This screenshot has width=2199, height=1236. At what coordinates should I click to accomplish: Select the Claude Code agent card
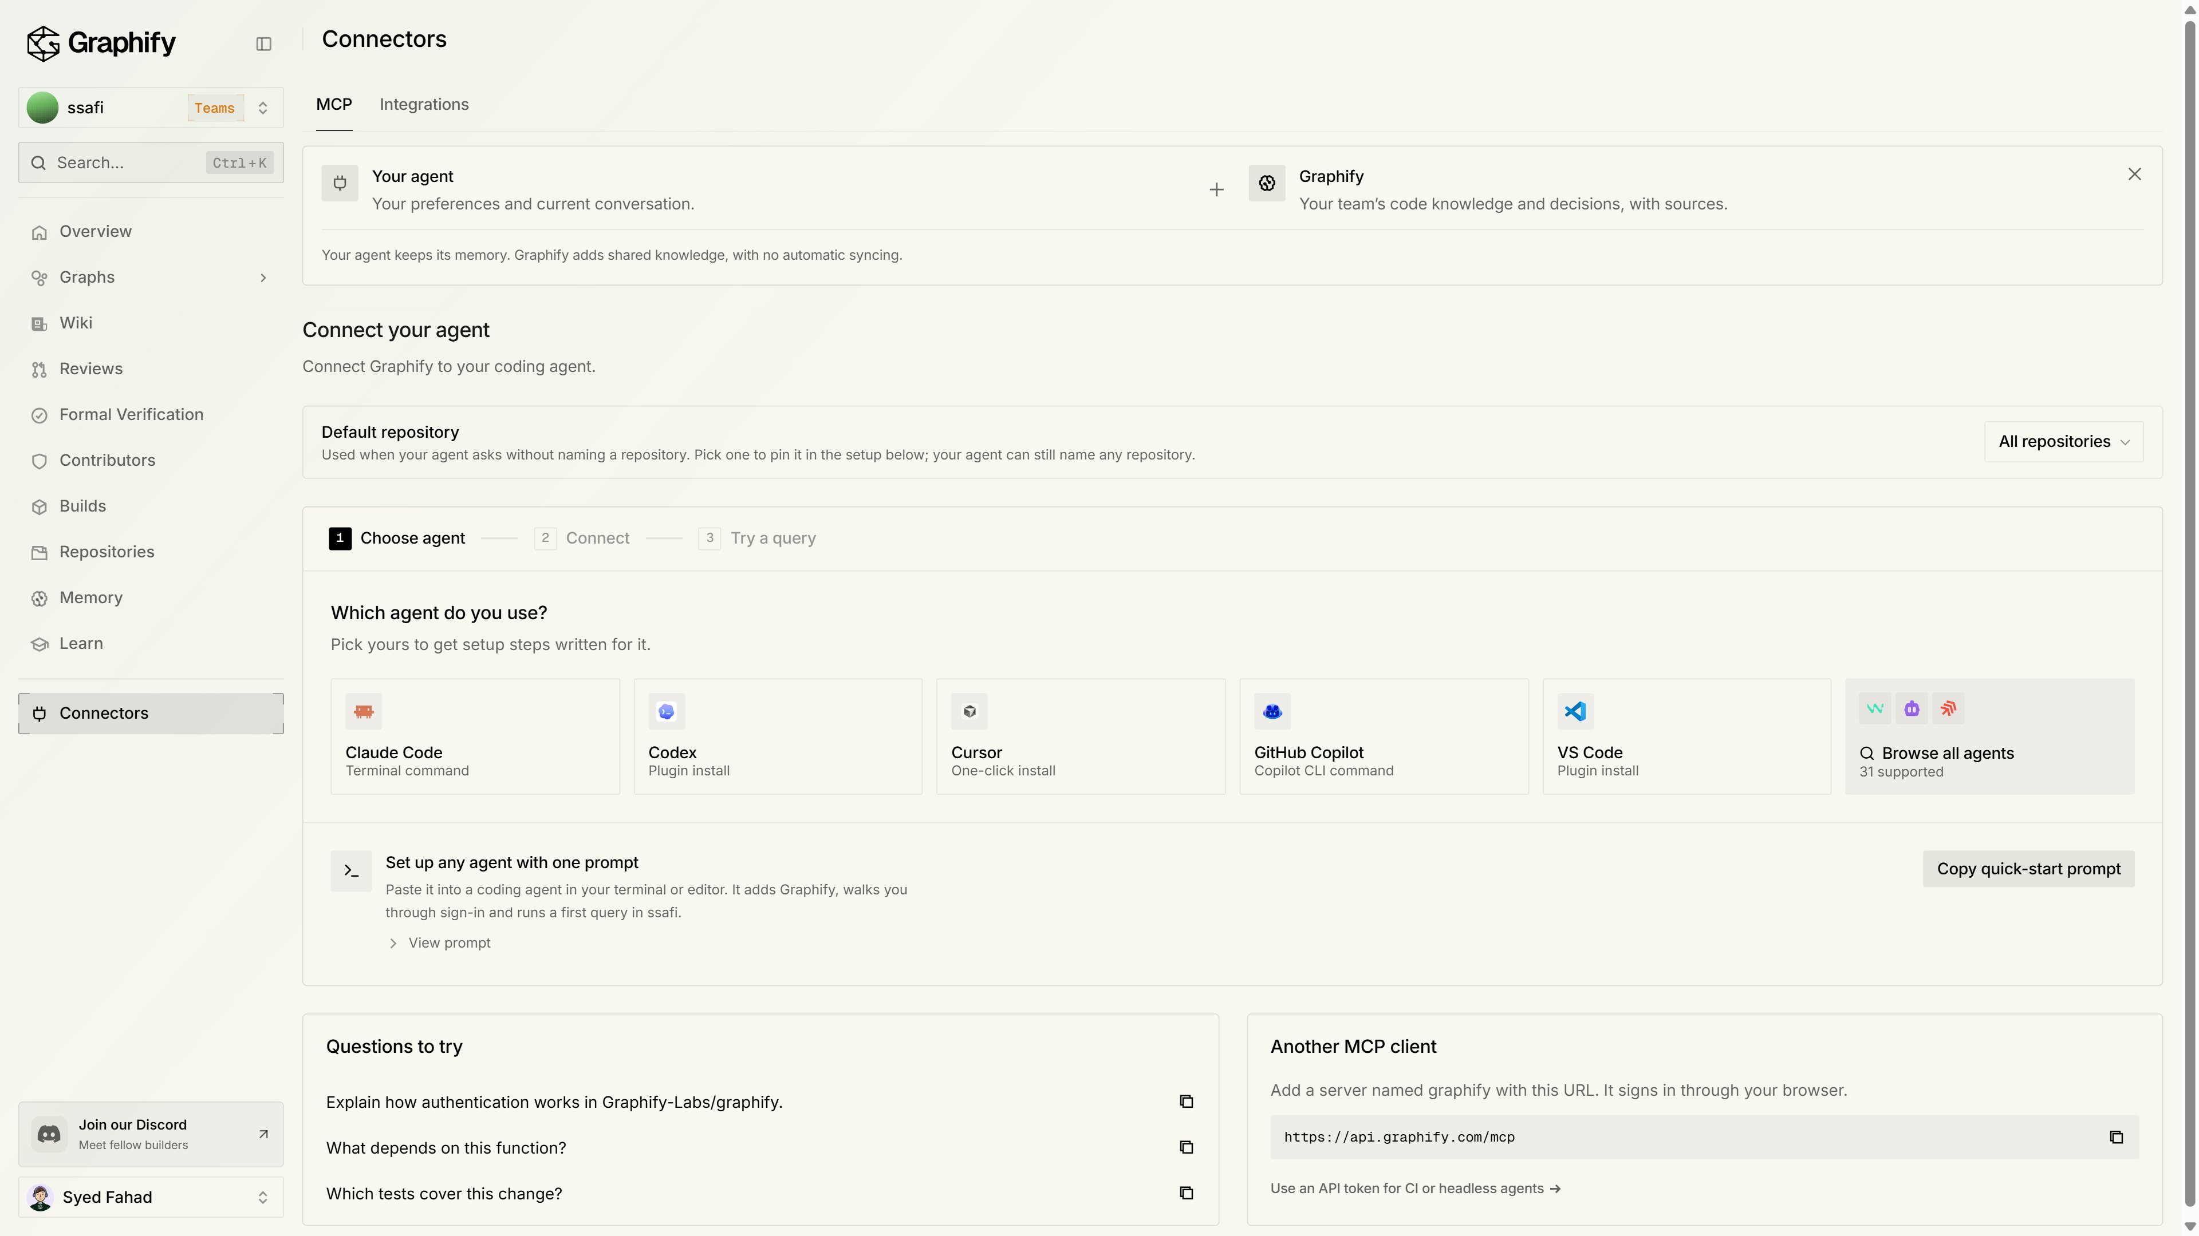click(x=475, y=736)
